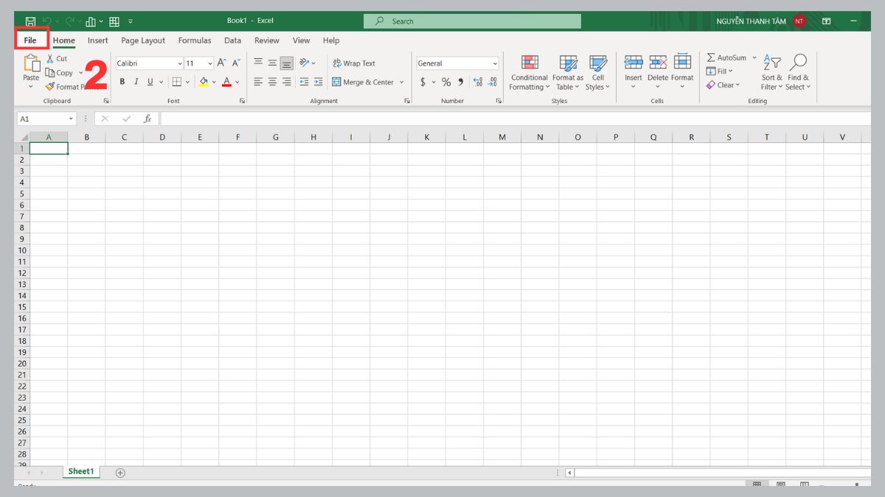The width and height of the screenshot is (885, 497).
Task: Toggle Bold formatting
Action: point(122,82)
